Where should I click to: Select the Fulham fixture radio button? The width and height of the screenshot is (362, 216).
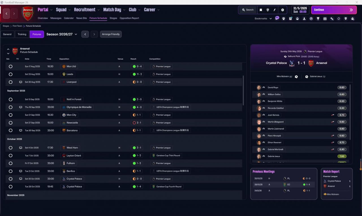pyautogui.click(x=10, y=163)
